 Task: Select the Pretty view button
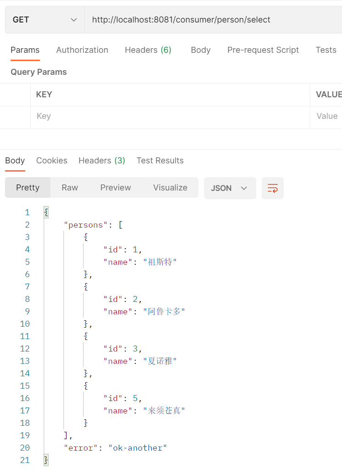click(x=28, y=187)
